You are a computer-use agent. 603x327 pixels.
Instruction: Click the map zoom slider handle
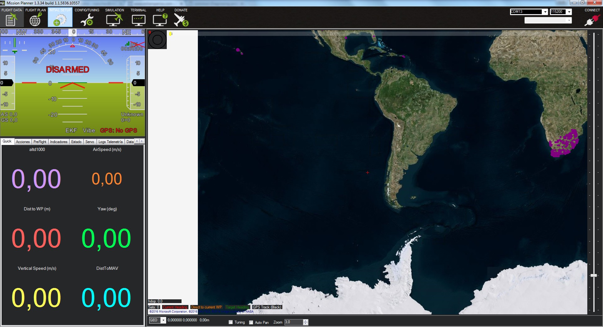tap(594, 275)
